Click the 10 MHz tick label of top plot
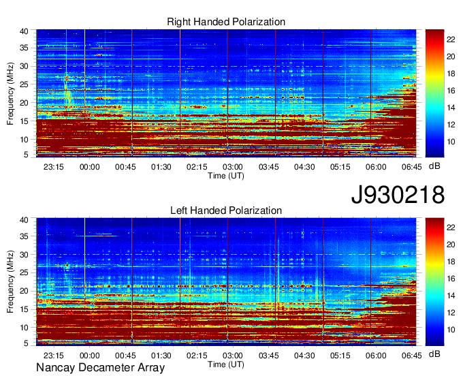Image resolution: width=463 pixels, height=376 pixels. point(25,140)
